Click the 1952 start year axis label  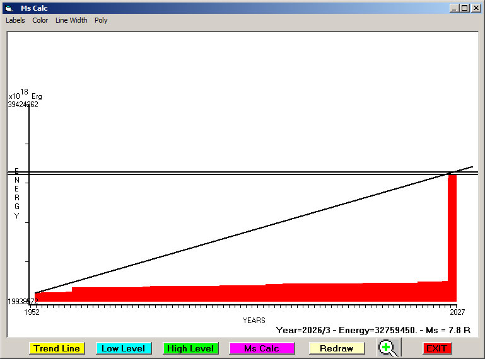click(32, 312)
